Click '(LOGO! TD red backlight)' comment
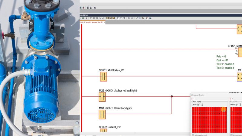 119,108
